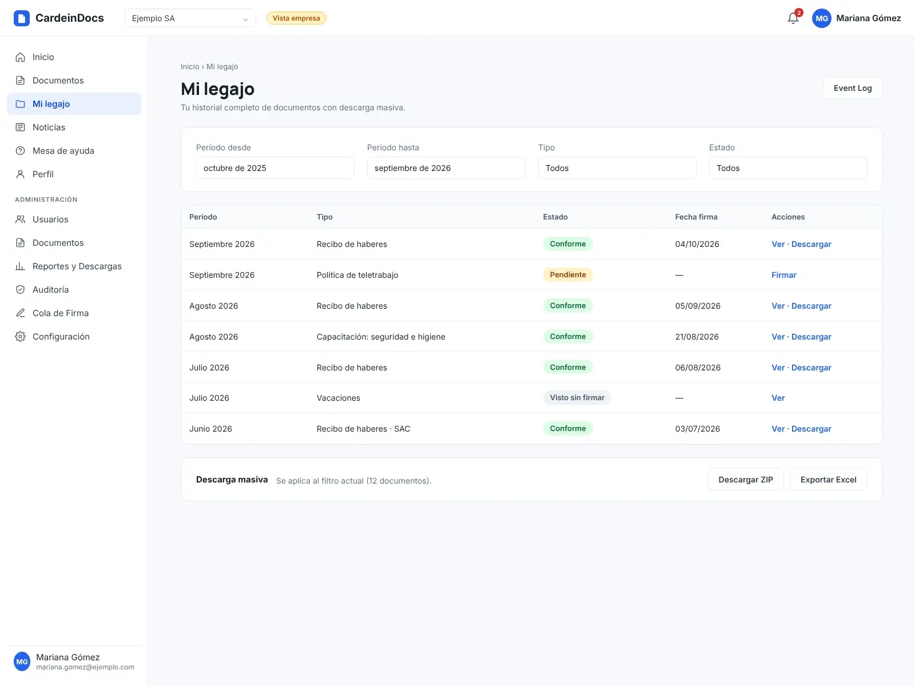
Task: Click the Mi legajo folder icon
Action: coord(21,104)
